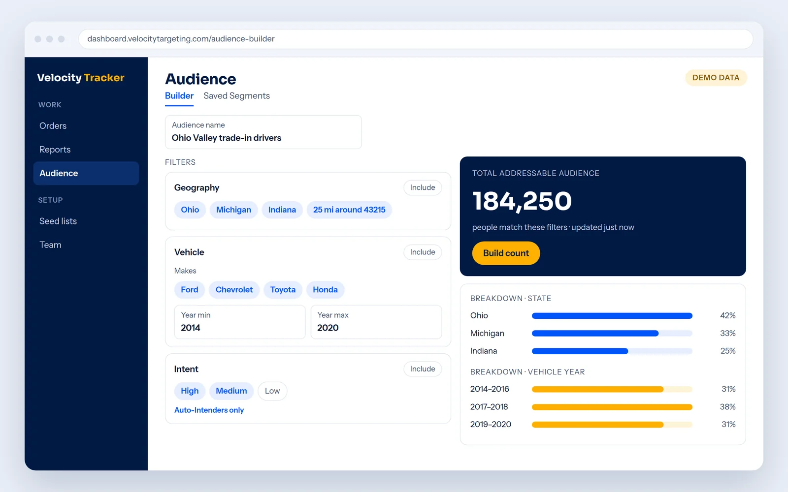Click the 2019–2020 vehicle year bar
This screenshot has height=492, width=788.
pos(612,425)
